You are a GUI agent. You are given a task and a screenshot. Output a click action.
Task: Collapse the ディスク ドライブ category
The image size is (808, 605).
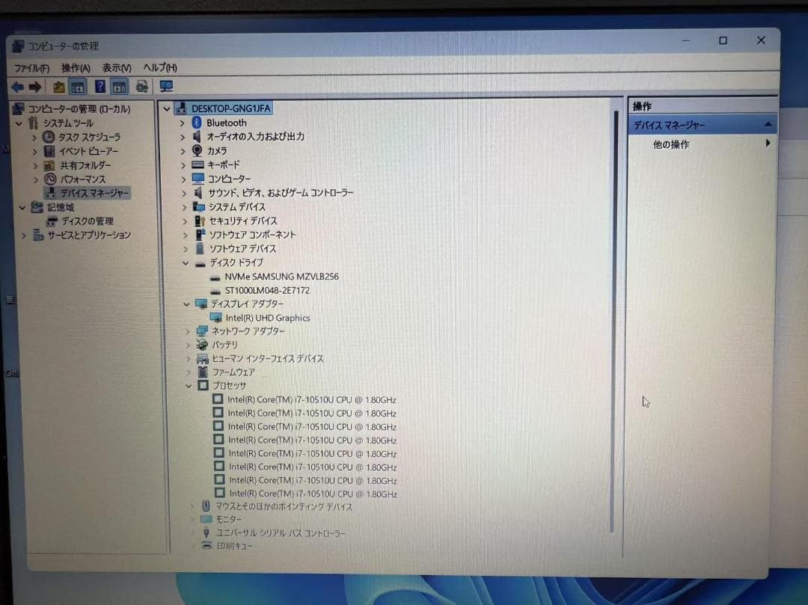pos(186,262)
